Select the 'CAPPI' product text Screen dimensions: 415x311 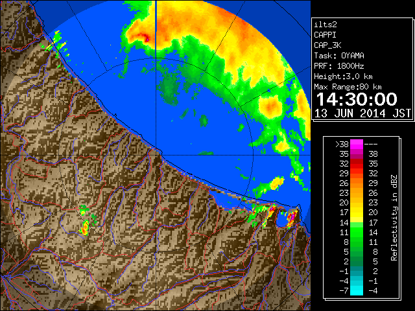point(325,35)
